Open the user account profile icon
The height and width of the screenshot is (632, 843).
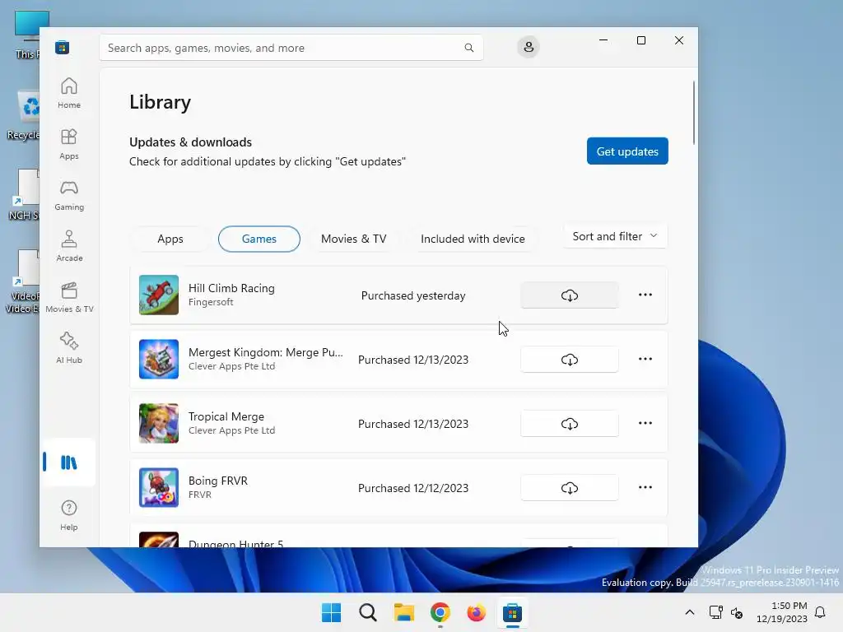[529, 47]
